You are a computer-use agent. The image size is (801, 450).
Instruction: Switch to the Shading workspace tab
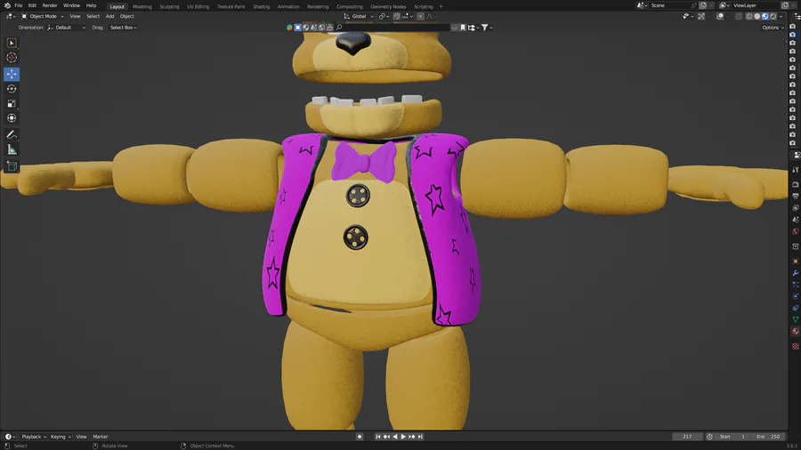point(261,6)
